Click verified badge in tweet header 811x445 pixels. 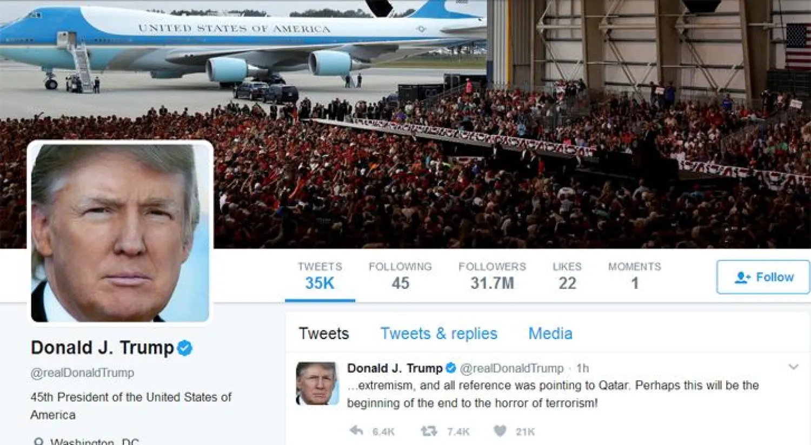[450, 368]
